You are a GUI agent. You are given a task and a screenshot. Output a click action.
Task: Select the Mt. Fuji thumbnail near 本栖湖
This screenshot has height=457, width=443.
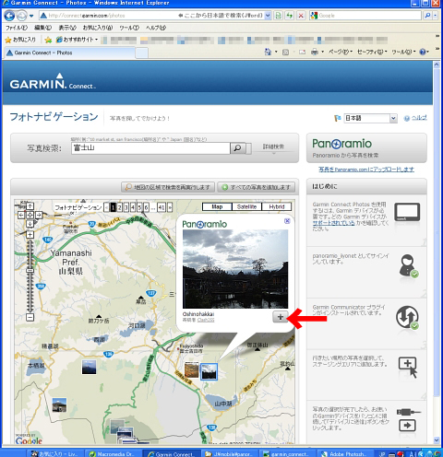[x=89, y=368]
